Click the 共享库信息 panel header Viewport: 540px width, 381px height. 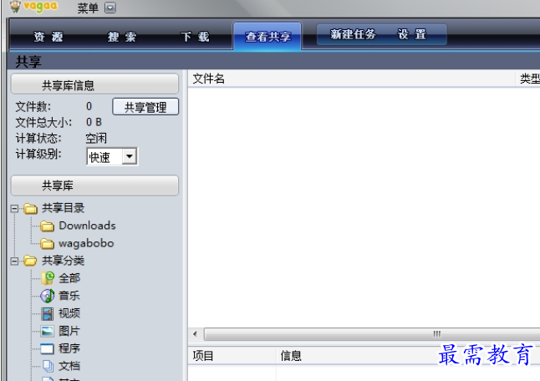click(94, 84)
